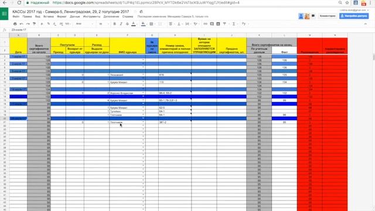The width and height of the screenshot is (375, 211).
Task: Go to Sheets home via green icon
Action: [4, 13]
